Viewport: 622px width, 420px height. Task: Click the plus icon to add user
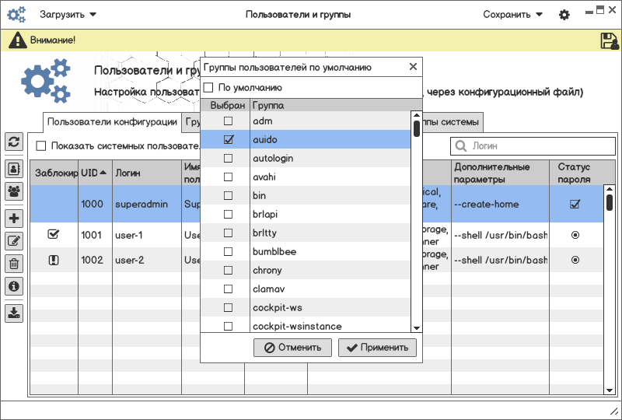(14, 218)
